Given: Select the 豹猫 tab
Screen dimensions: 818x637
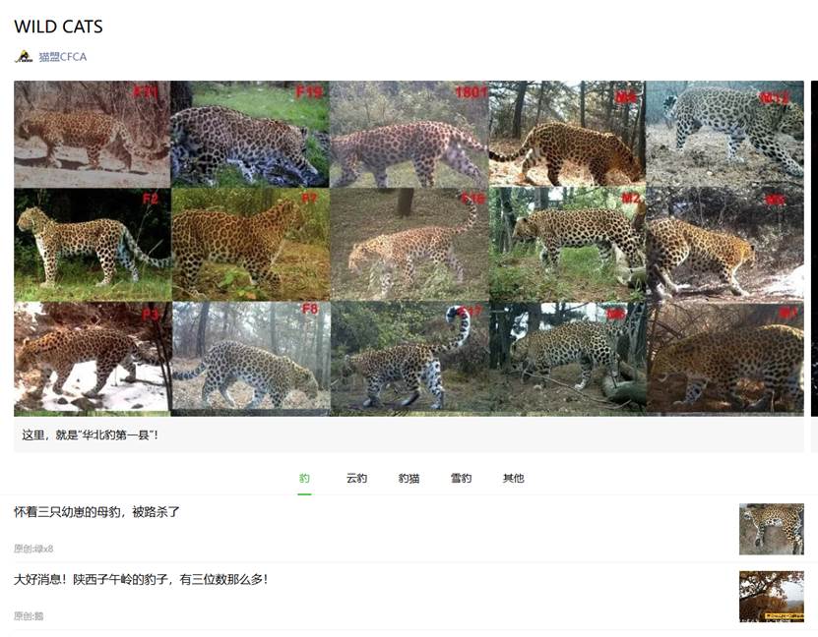Looking at the screenshot, I should pyautogui.click(x=409, y=478).
